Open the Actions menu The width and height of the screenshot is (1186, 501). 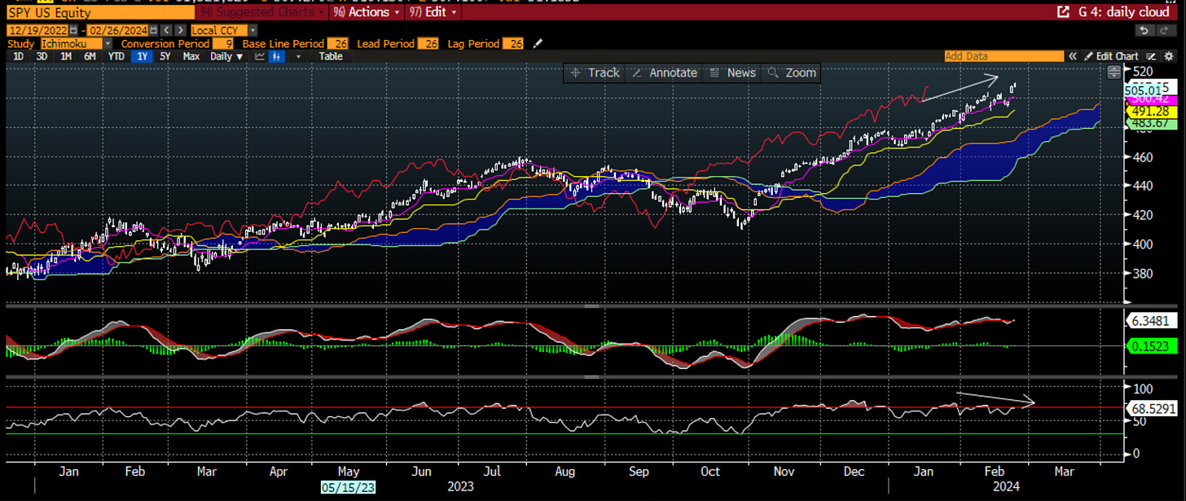pyautogui.click(x=367, y=12)
